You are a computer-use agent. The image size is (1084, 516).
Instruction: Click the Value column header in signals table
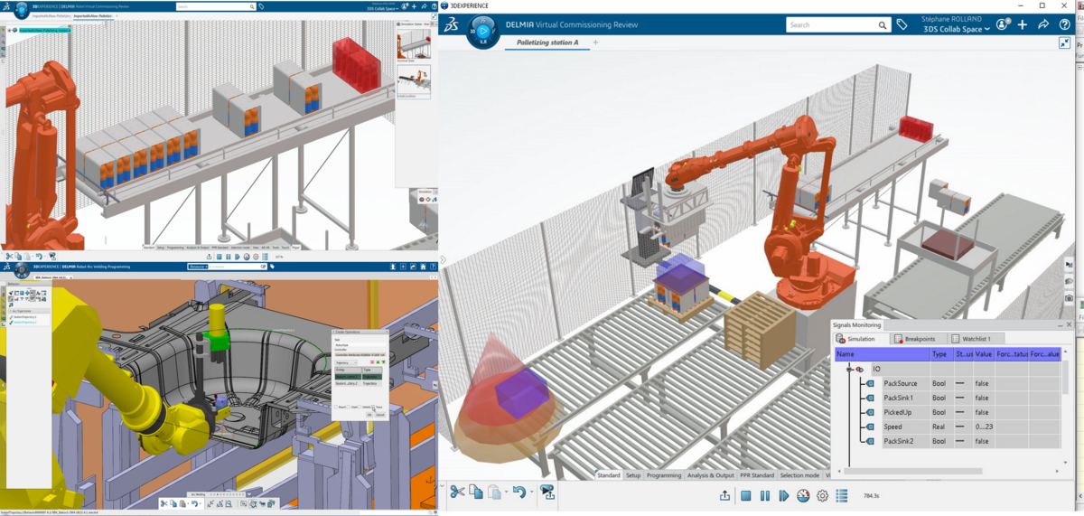click(984, 354)
